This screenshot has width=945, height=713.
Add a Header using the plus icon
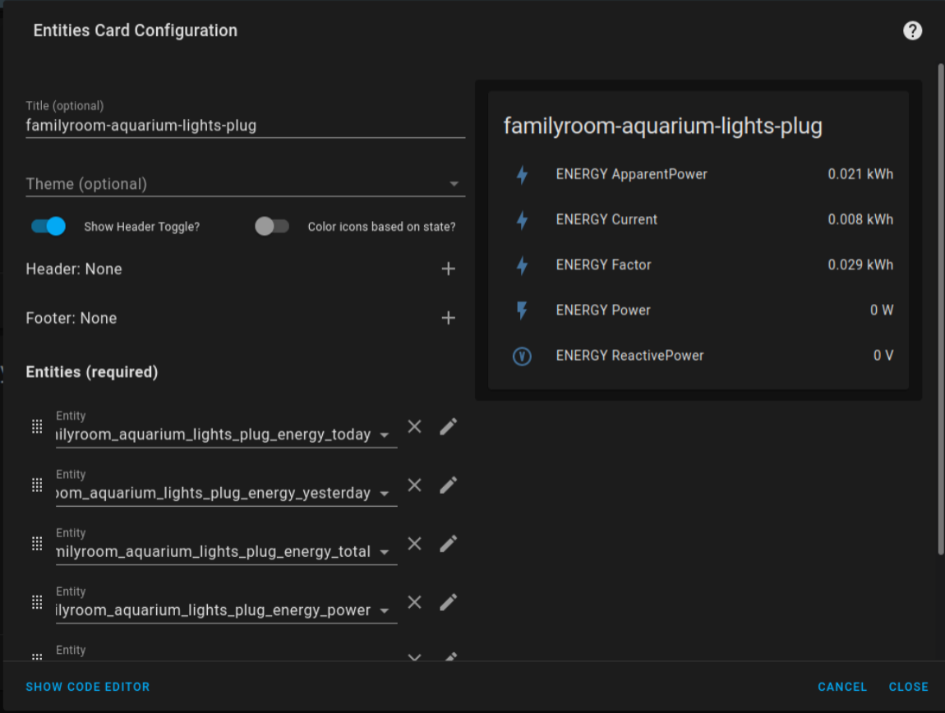pyautogui.click(x=449, y=269)
